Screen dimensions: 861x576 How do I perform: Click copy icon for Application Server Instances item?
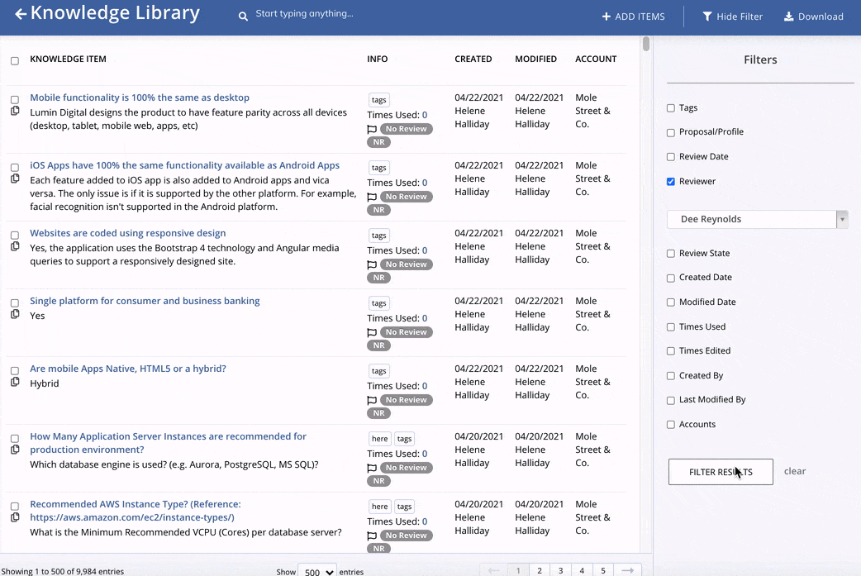coord(16,450)
